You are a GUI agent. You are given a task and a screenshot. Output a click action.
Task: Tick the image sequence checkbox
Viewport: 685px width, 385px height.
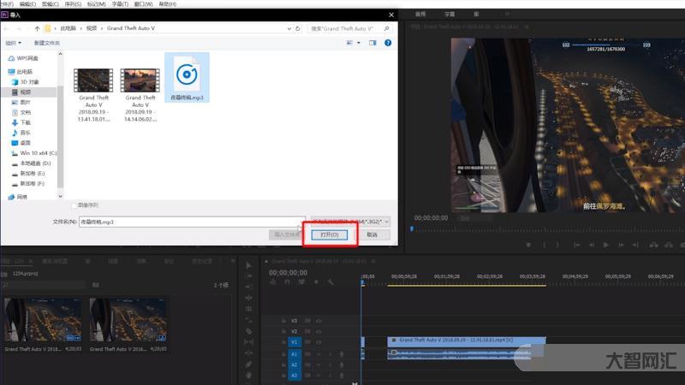click(74, 205)
